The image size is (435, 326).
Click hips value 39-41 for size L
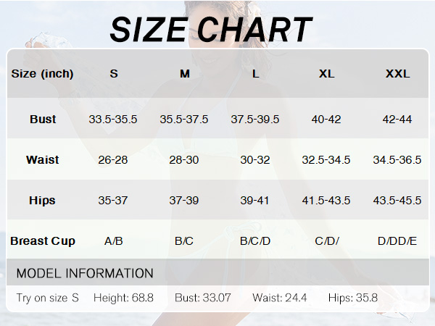(x=254, y=201)
